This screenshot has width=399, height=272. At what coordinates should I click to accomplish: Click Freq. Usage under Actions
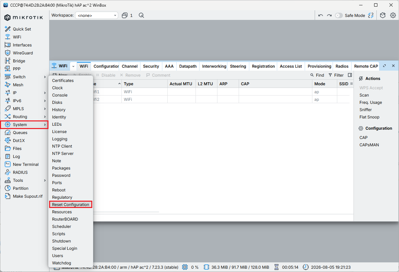click(x=370, y=102)
